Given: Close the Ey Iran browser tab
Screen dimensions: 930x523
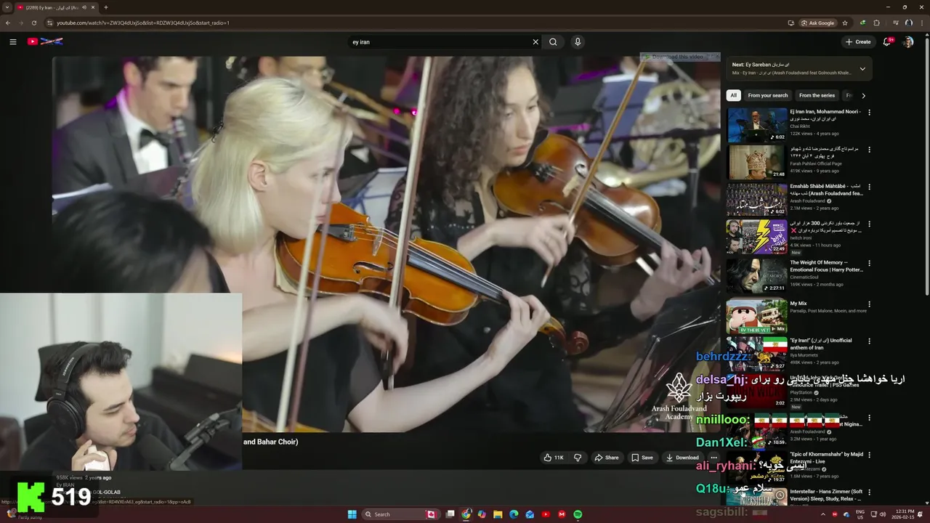Looking at the screenshot, I should 93,7.
